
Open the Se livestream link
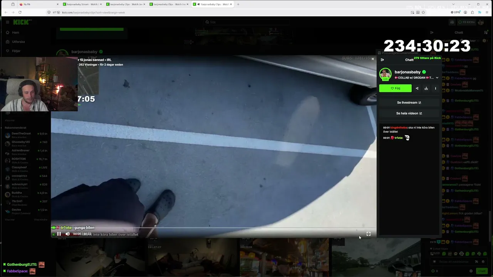(x=409, y=103)
